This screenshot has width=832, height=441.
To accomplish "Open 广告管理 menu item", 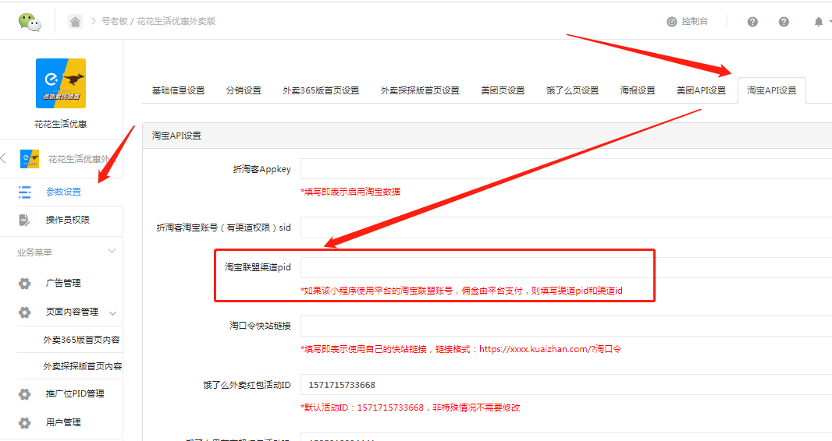I will 64,284.
